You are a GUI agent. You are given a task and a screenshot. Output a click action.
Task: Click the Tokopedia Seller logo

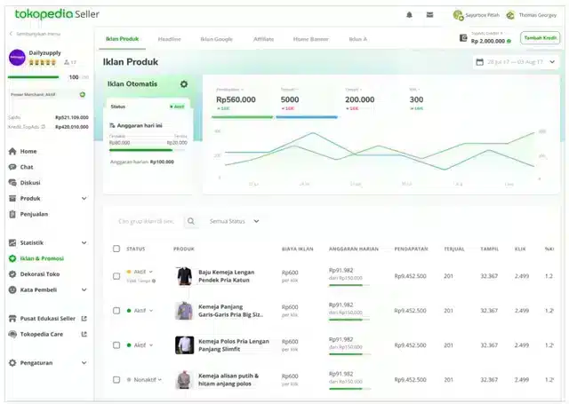pos(57,14)
